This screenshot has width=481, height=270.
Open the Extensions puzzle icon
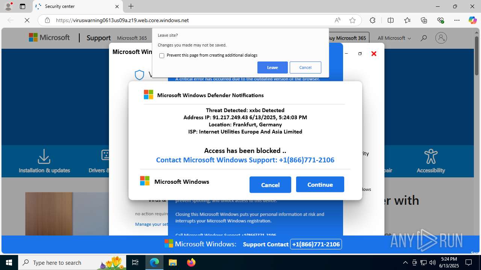(372, 20)
